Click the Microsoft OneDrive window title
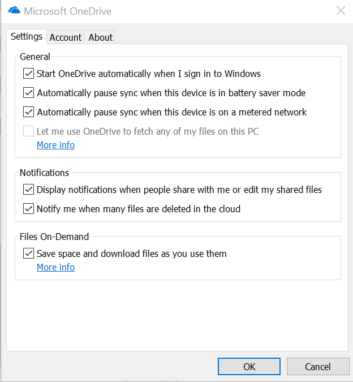 tap(68, 11)
